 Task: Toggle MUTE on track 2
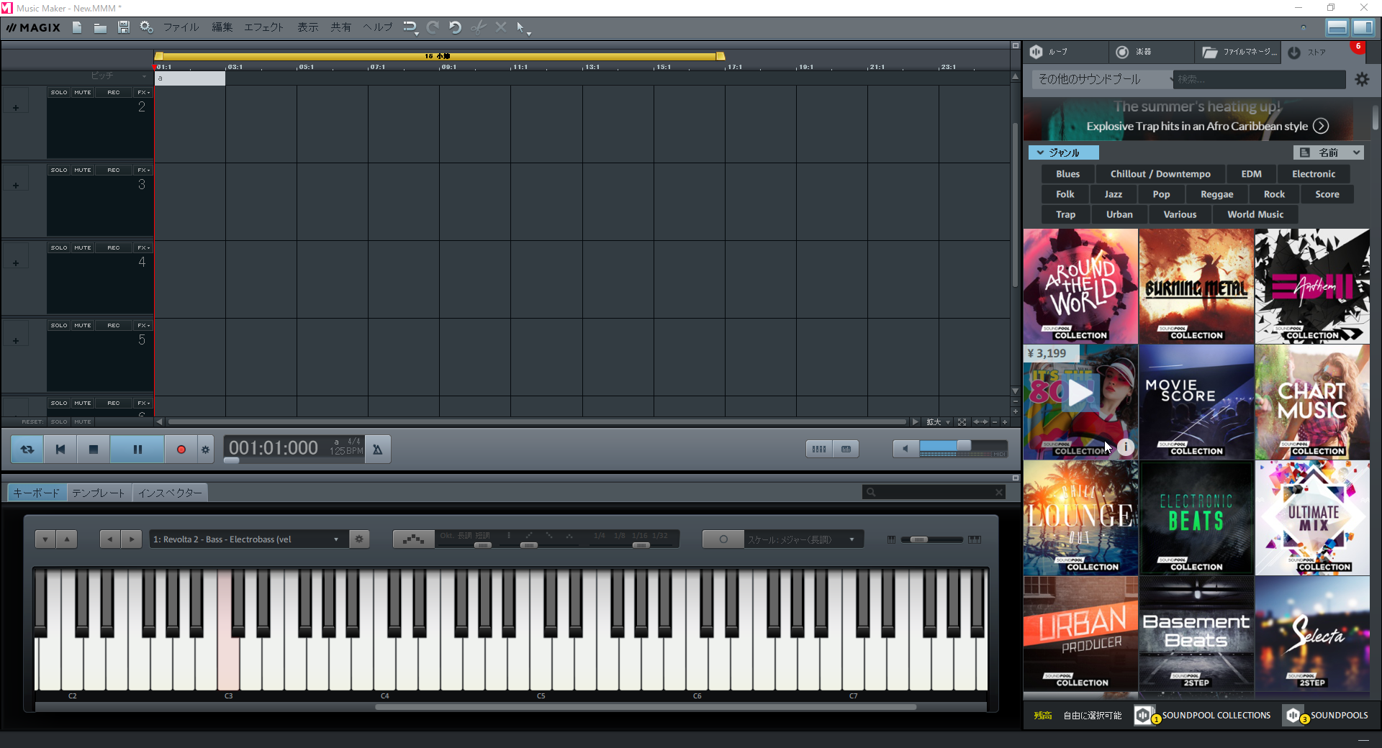pos(83,92)
